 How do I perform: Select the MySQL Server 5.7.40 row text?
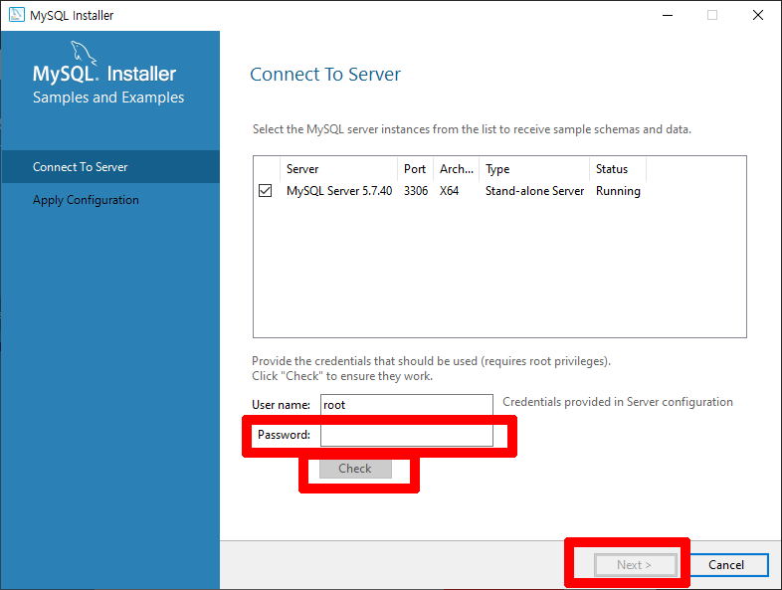click(x=339, y=191)
